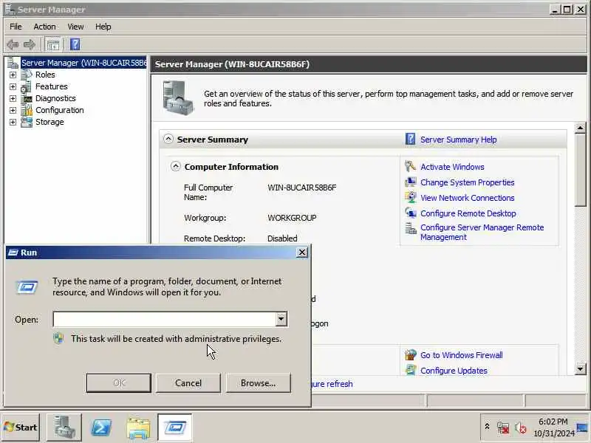Image resolution: width=591 pixels, height=443 pixels.
Task: Click the Run taskbar button
Action: [x=175, y=427]
